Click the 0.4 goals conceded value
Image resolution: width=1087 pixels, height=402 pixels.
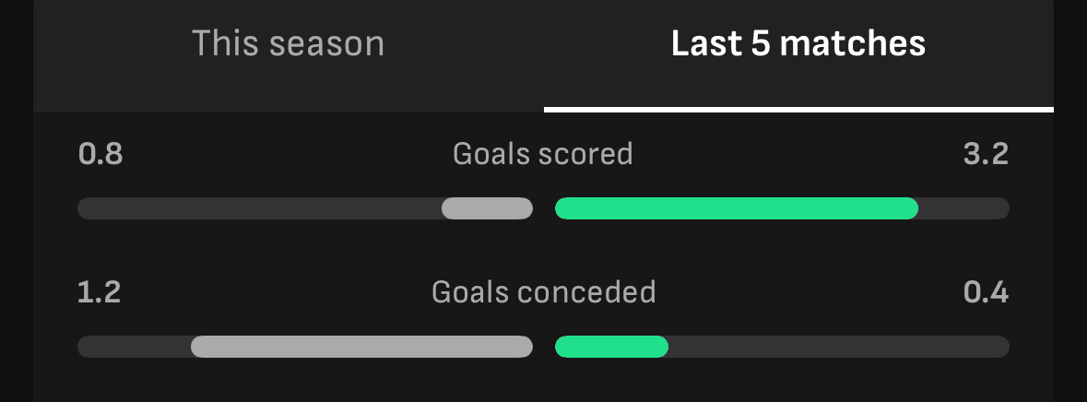(986, 292)
